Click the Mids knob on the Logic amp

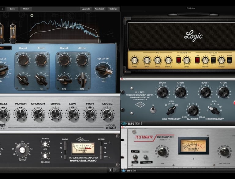click(x=158, y=60)
